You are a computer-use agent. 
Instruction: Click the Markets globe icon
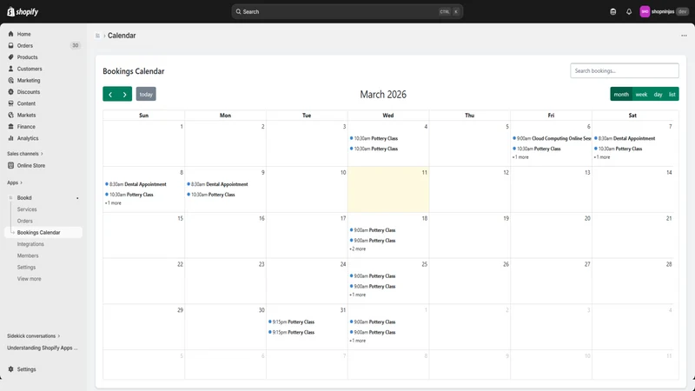(10, 115)
